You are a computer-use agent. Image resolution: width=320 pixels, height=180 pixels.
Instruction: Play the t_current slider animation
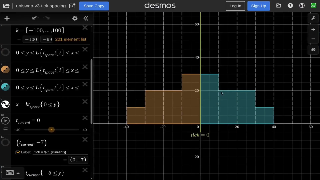5,121
